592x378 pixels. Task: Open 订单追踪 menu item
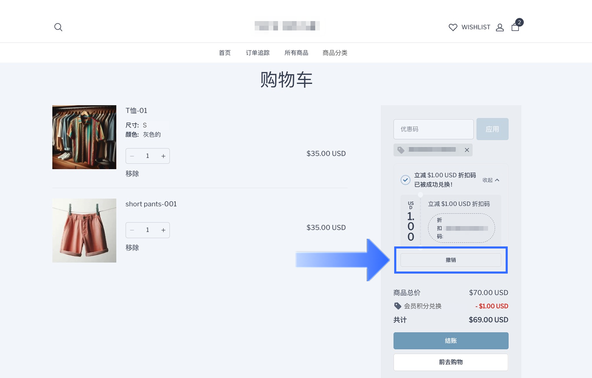click(x=258, y=53)
